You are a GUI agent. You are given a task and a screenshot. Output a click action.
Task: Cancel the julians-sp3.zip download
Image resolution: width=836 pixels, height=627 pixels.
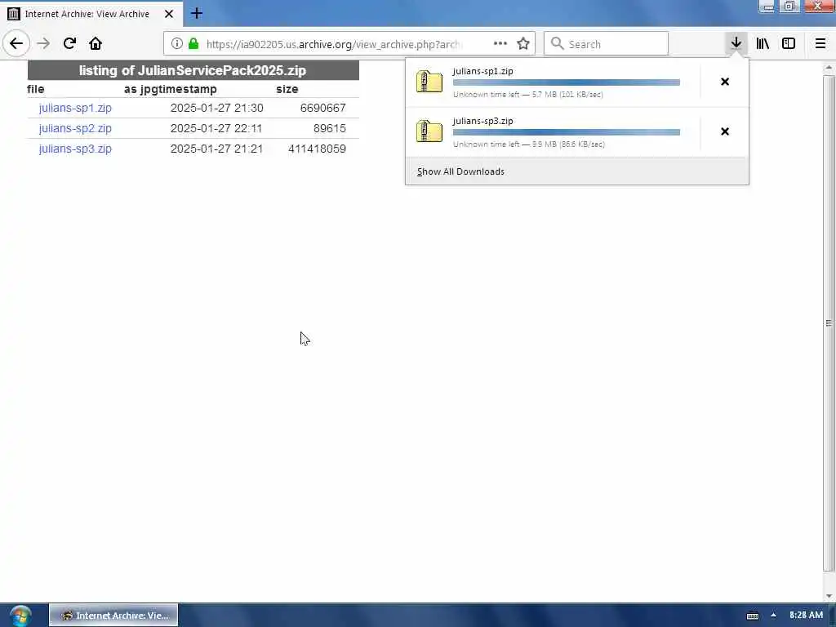[x=725, y=131]
